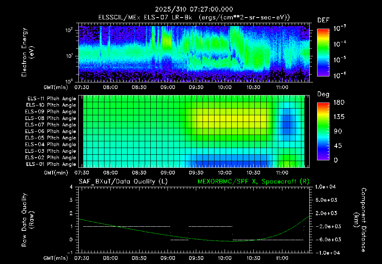Click the 07:30 tick label under the bottom plot

pyautogui.click(x=82, y=258)
